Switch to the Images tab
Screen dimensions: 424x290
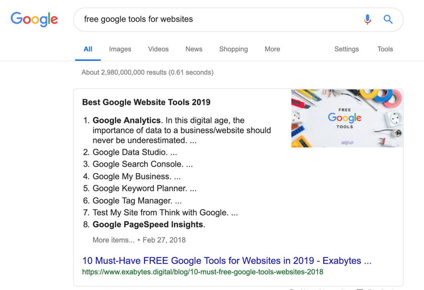[x=120, y=49]
